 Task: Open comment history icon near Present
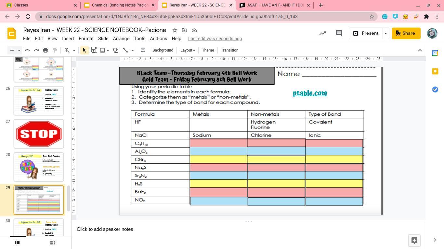pos(339,33)
